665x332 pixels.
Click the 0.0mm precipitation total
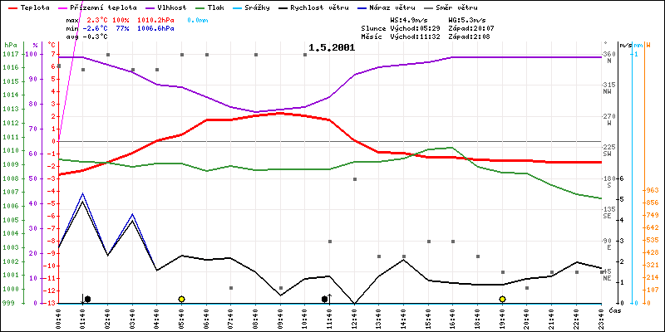coord(197,18)
